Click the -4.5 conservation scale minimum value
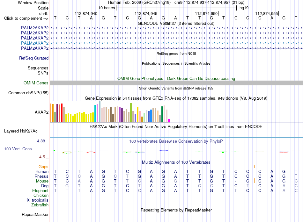Viewport: 303px width, 222px height. (41, 157)
